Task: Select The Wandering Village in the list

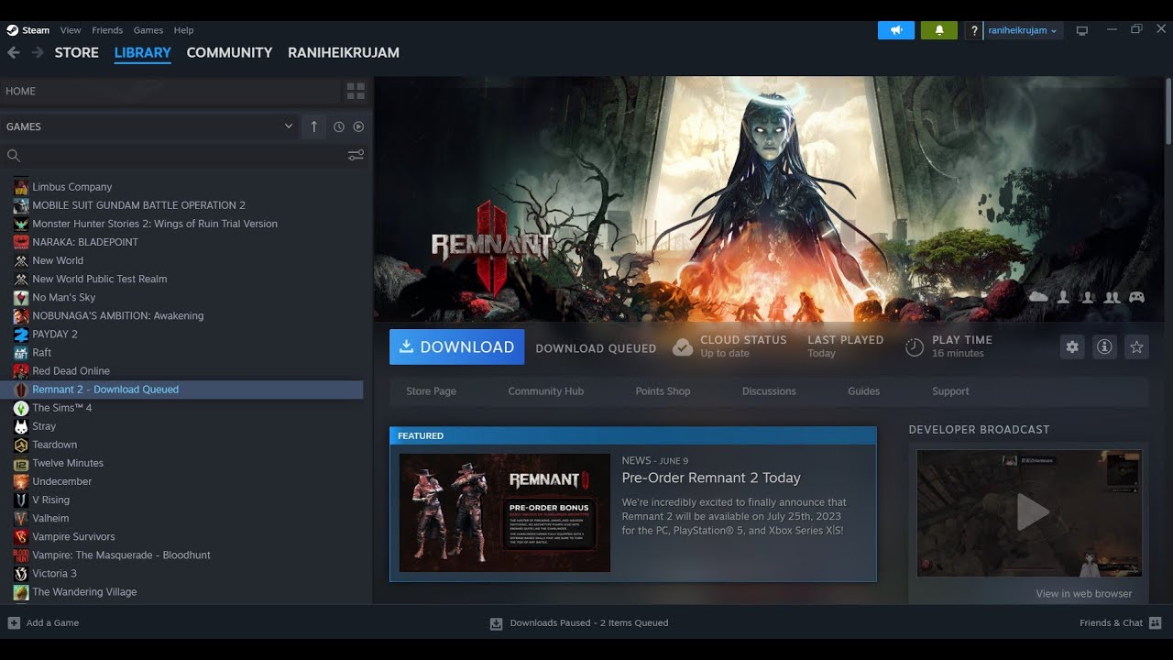Action: [x=84, y=591]
